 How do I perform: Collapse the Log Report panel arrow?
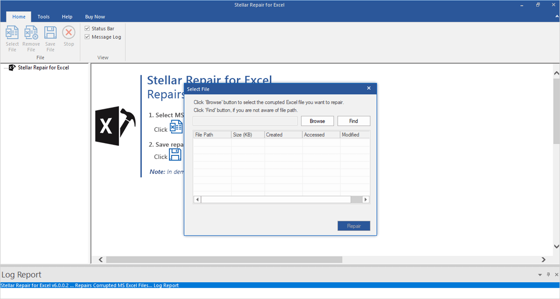[539, 274]
